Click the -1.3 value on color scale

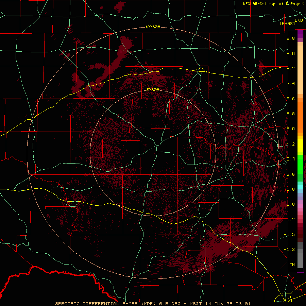289,250
